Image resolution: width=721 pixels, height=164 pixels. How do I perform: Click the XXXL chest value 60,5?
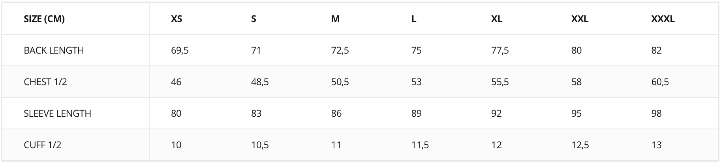(x=660, y=82)
